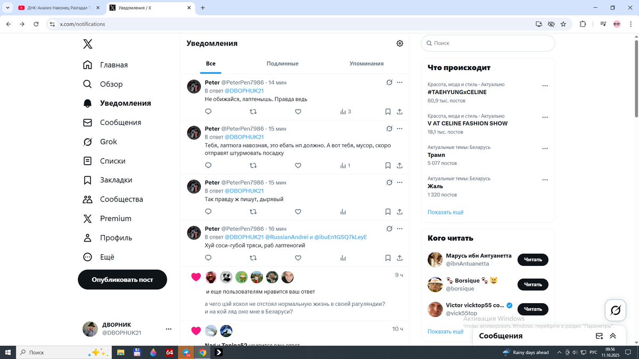Switch to the Упоминания tab

click(366, 63)
